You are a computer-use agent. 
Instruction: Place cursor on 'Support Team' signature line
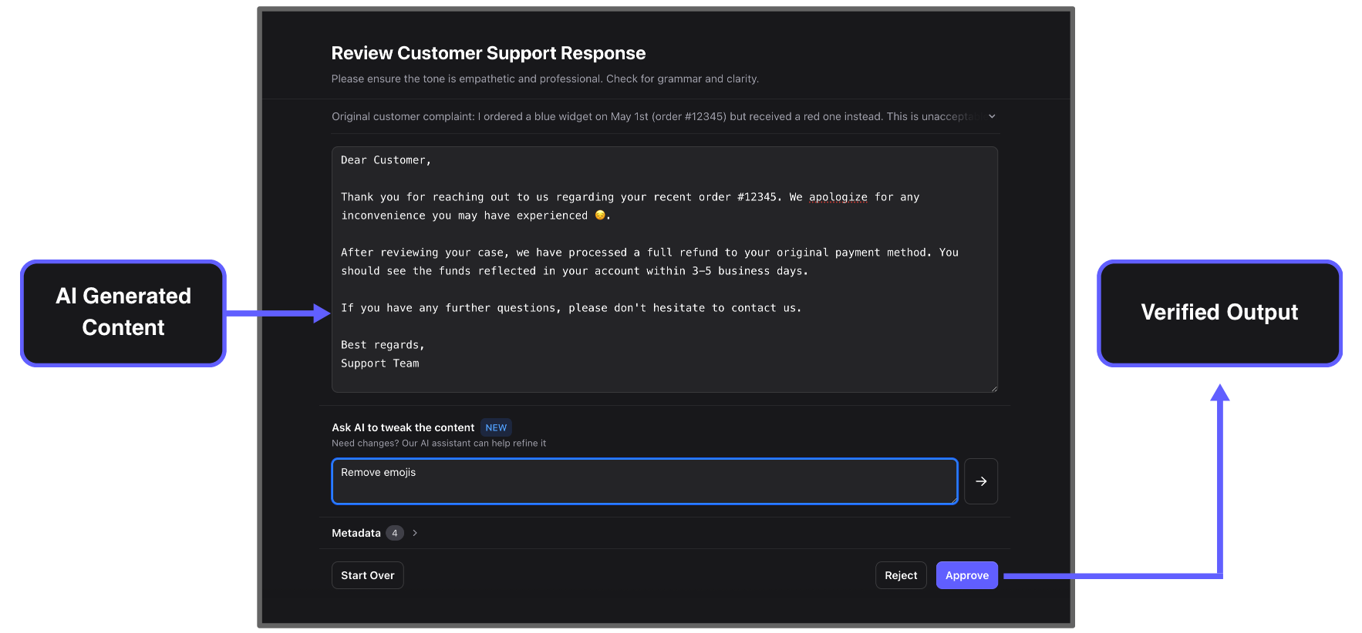pyautogui.click(x=380, y=363)
